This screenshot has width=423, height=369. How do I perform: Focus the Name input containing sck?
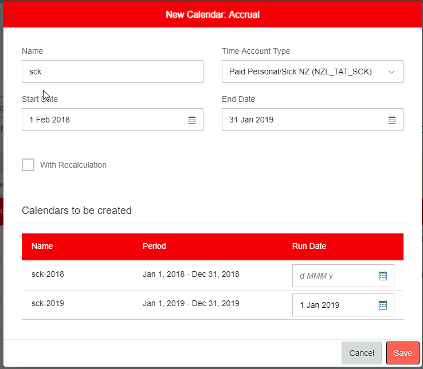point(112,72)
